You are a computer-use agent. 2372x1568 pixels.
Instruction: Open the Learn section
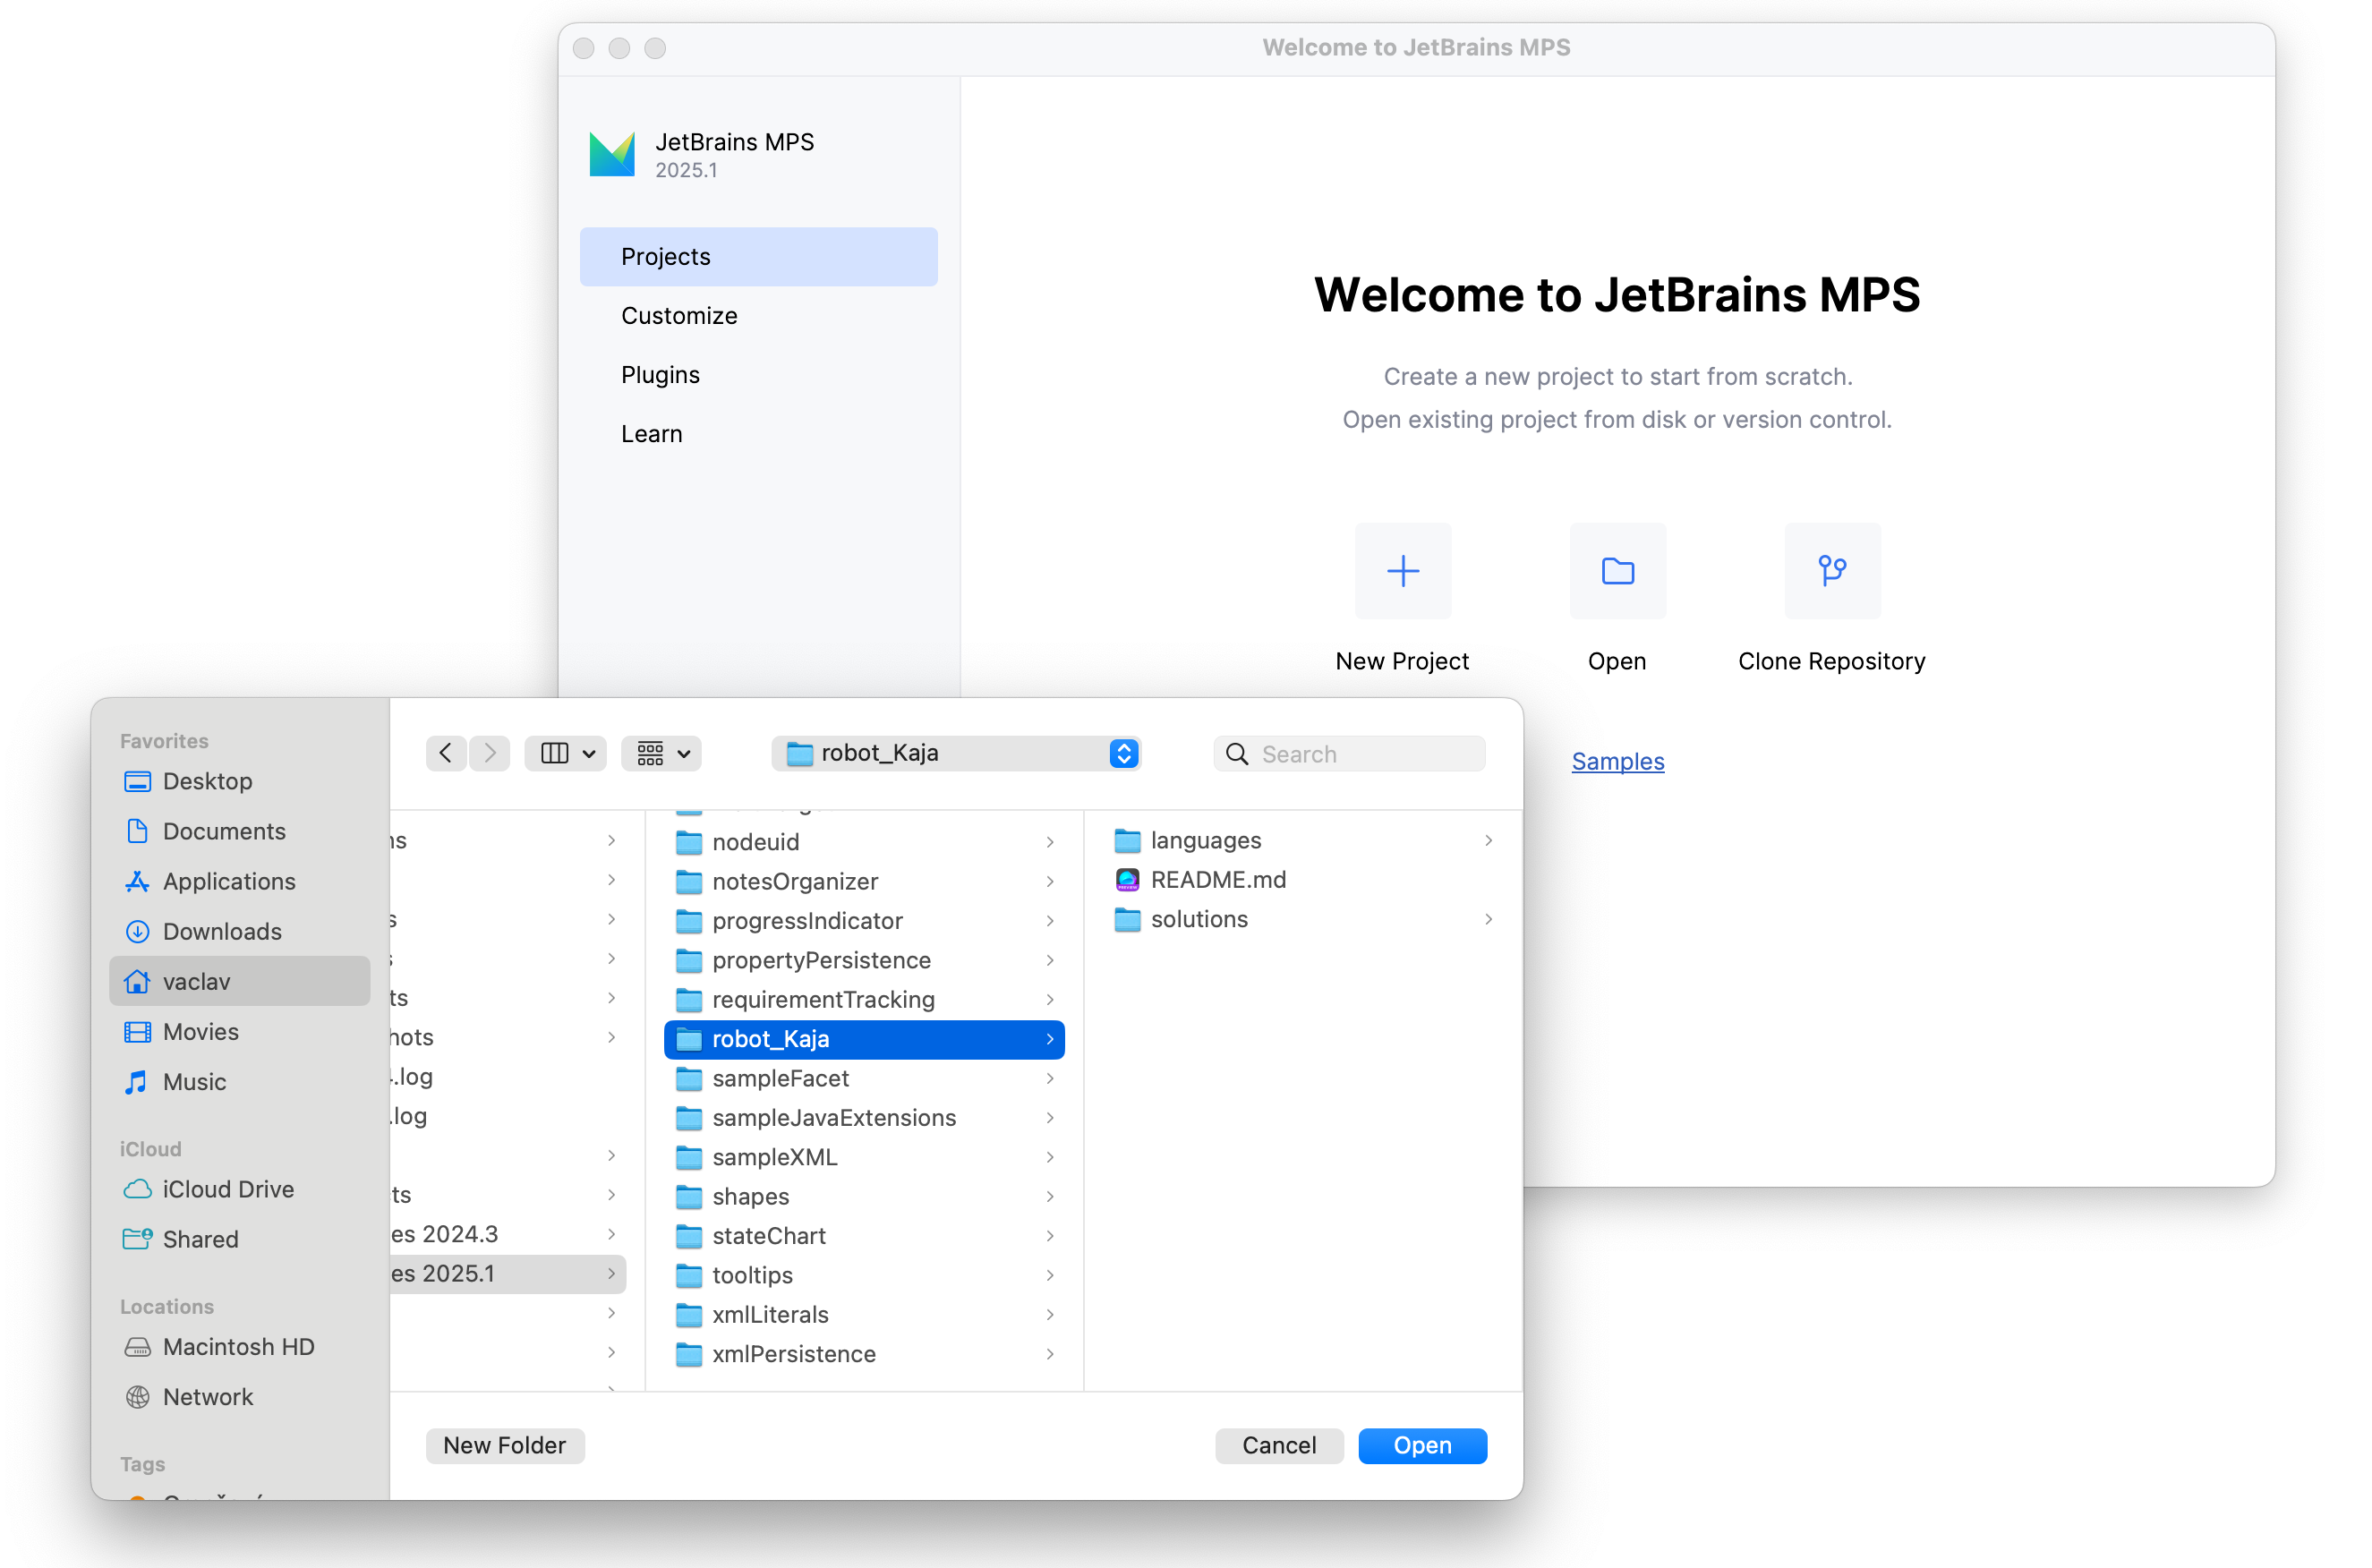coord(651,434)
